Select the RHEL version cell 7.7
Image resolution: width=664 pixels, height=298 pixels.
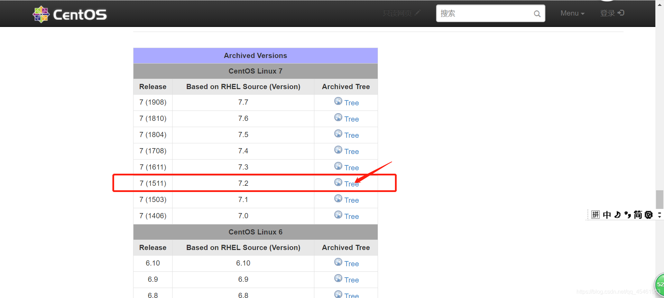243,103
